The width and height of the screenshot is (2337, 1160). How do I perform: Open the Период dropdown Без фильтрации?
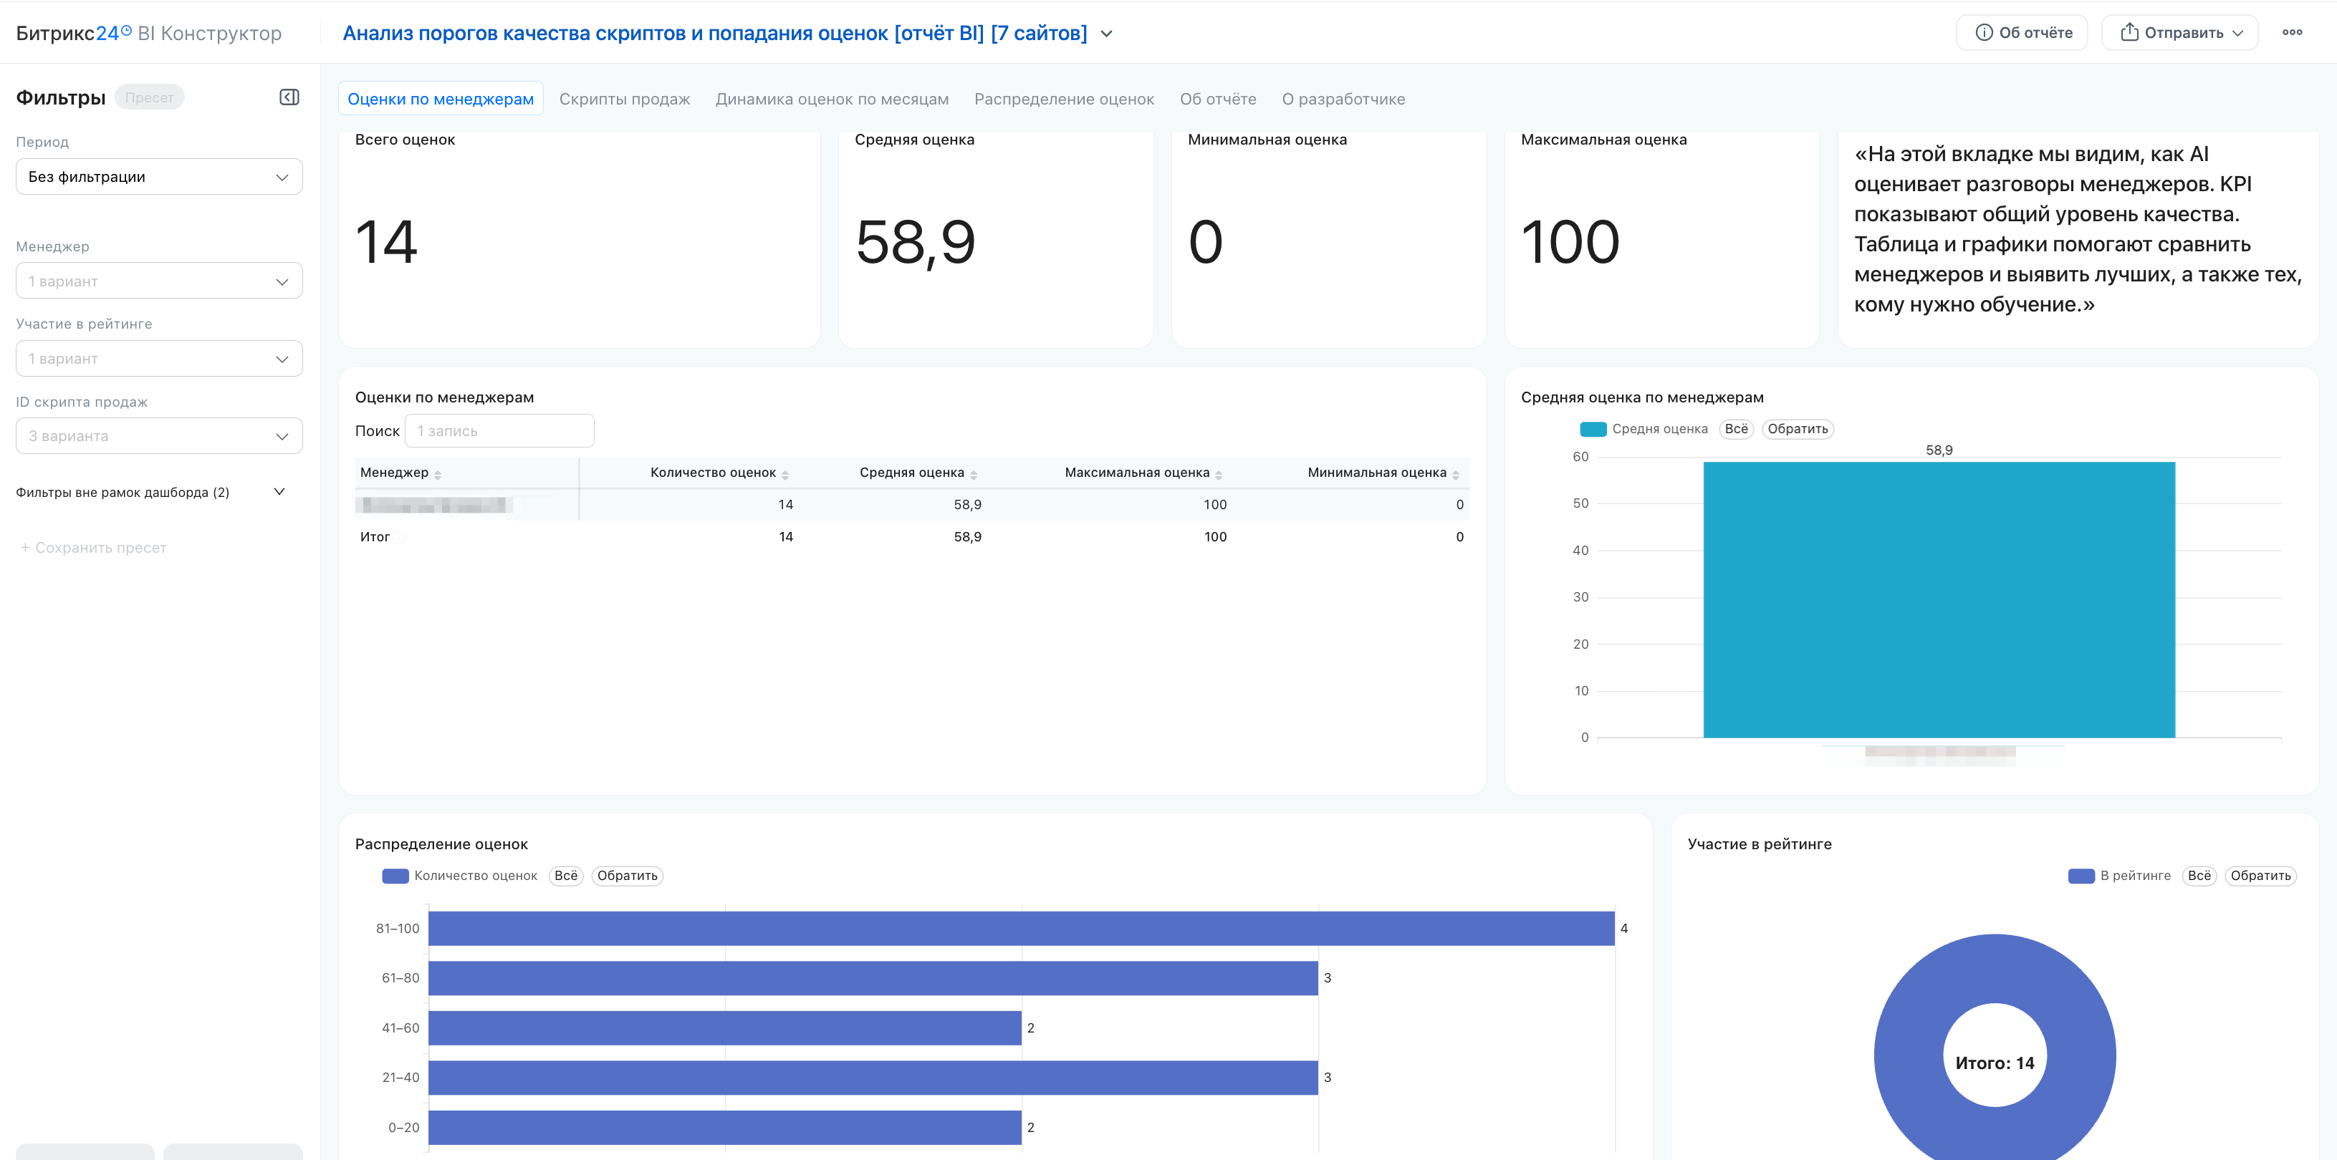pyautogui.click(x=159, y=177)
